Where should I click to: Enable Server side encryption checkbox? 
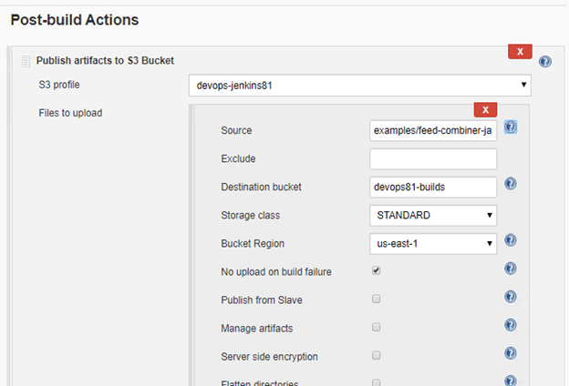pyautogui.click(x=376, y=356)
